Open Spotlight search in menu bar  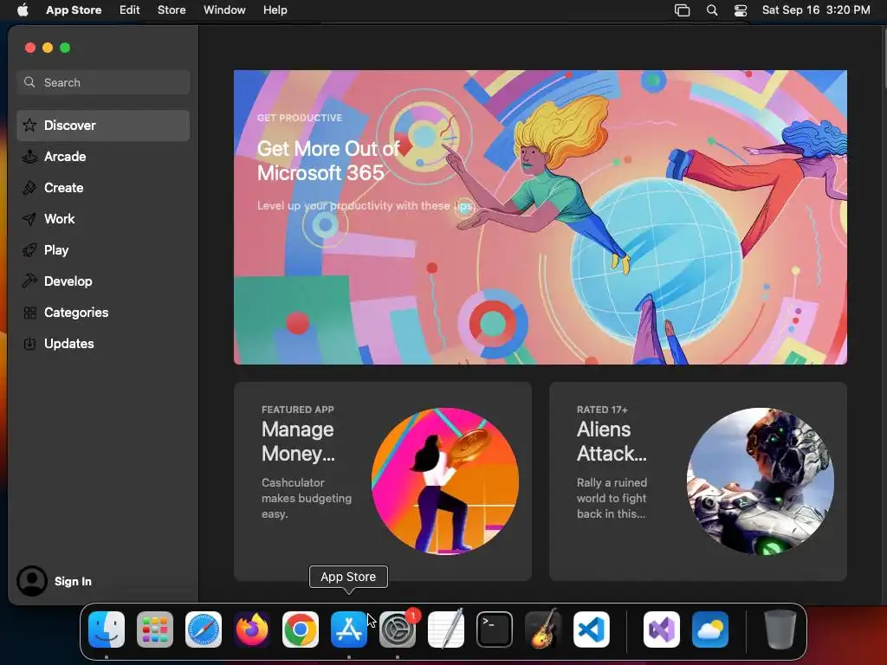(712, 10)
